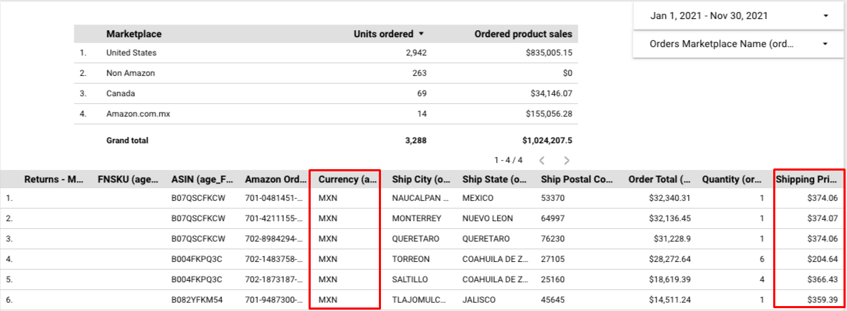
Task: Click the Ship City column header
Action: tap(421, 180)
